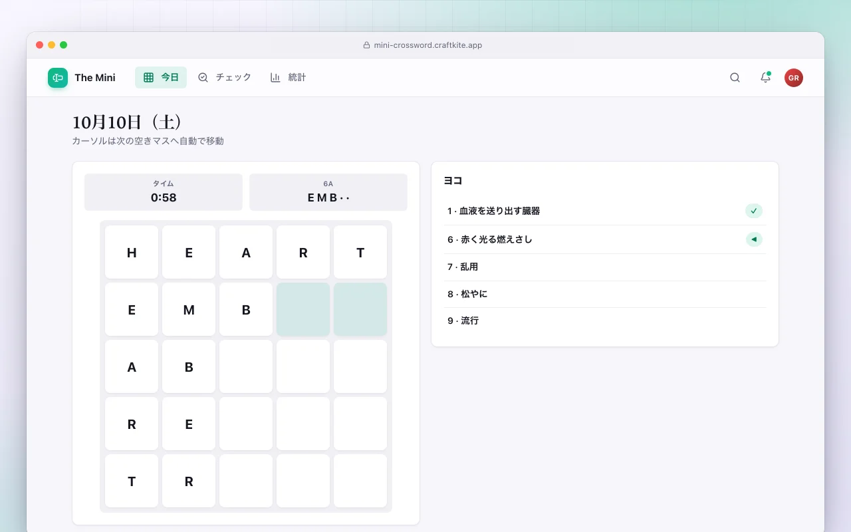Click the ヨコ clue list heading
Viewport: 851px width, 532px height.
453,180
